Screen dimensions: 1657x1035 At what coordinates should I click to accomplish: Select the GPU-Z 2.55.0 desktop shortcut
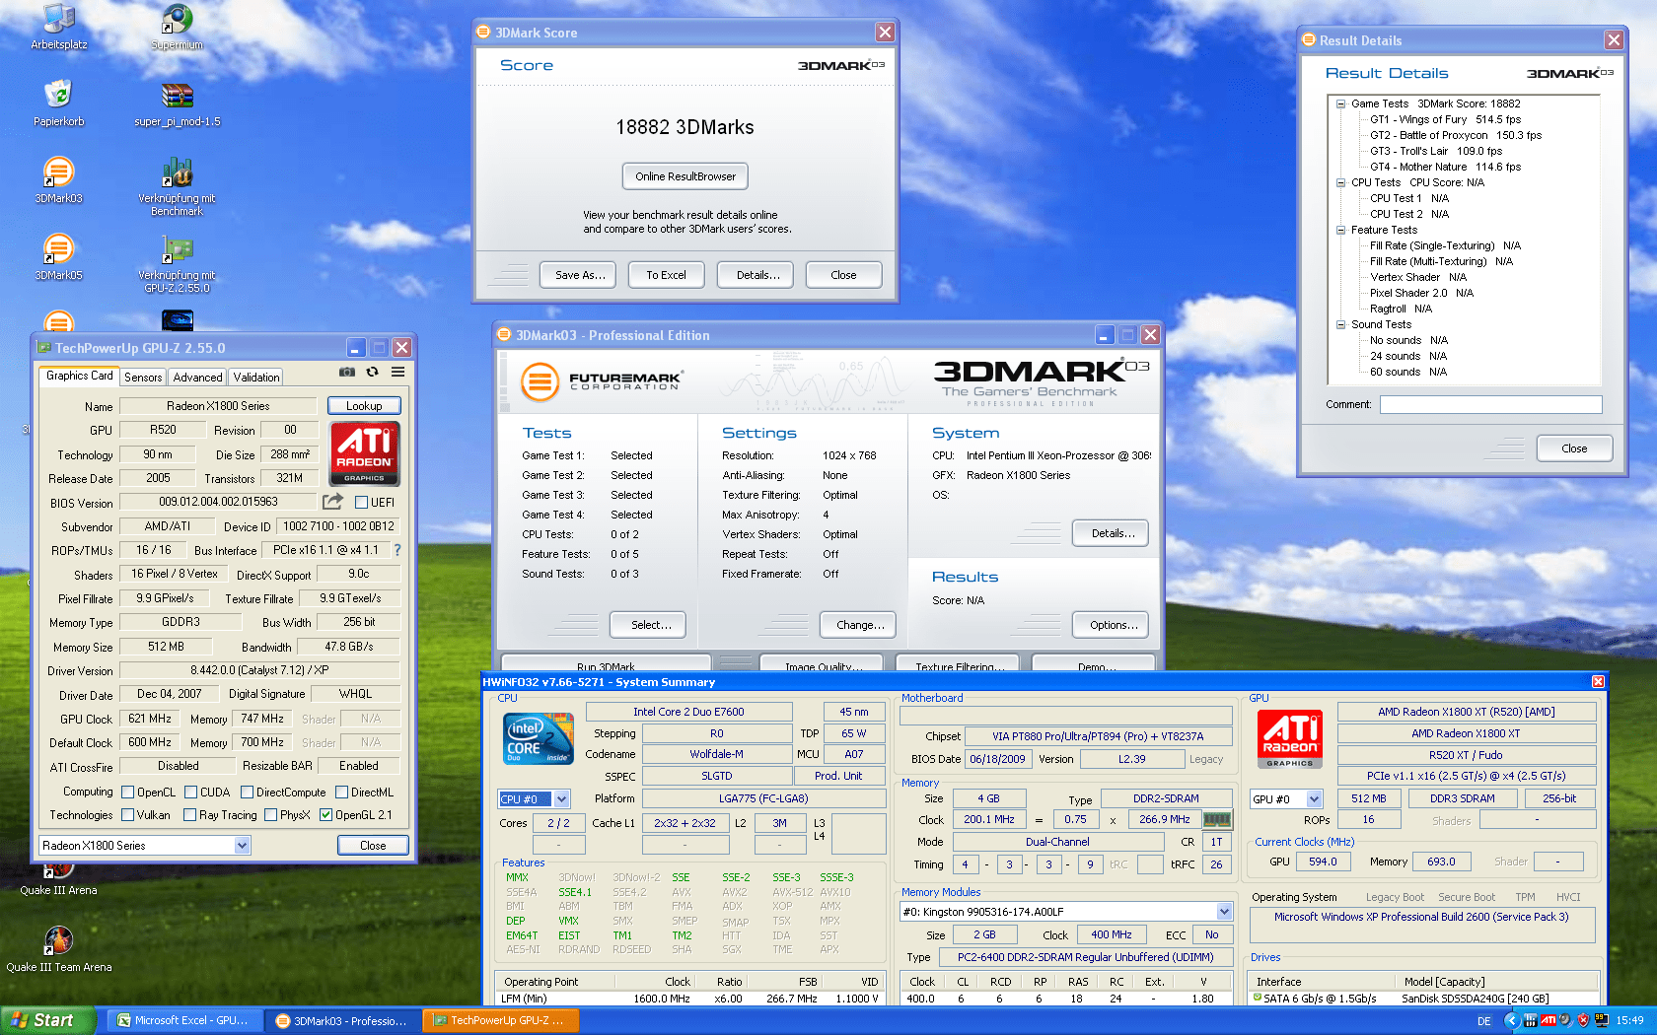(x=178, y=264)
